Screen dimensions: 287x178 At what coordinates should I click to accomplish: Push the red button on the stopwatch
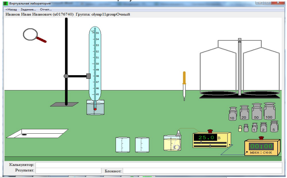tap(261, 138)
